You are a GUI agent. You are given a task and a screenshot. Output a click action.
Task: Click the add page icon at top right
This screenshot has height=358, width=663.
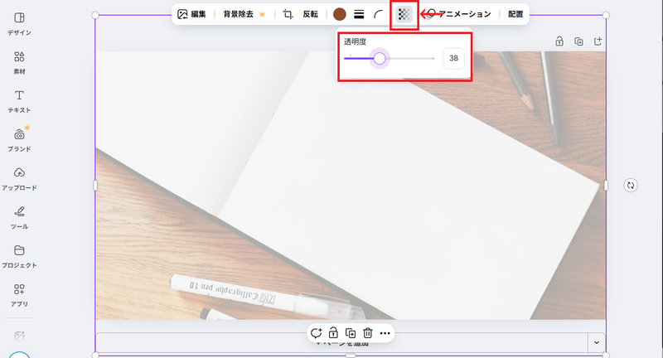(x=598, y=41)
